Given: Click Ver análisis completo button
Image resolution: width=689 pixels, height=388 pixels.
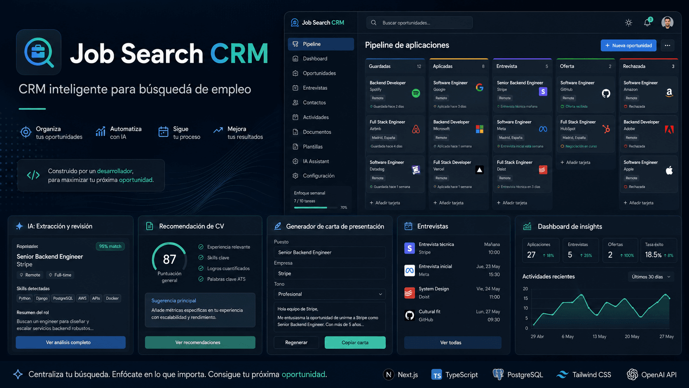Looking at the screenshot, I should (70, 342).
